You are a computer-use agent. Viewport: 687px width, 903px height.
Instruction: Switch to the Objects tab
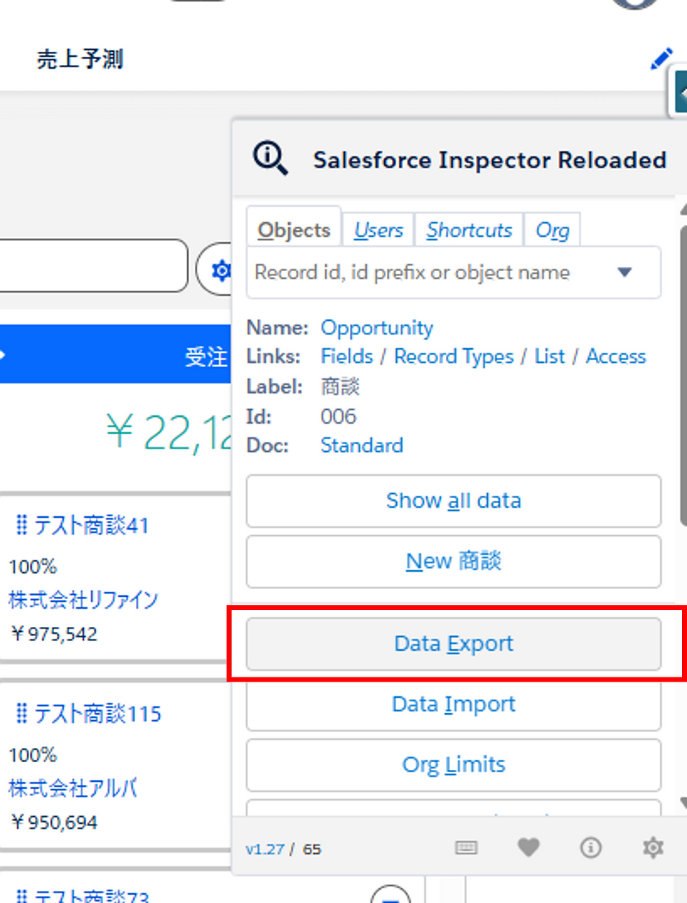[x=294, y=230]
